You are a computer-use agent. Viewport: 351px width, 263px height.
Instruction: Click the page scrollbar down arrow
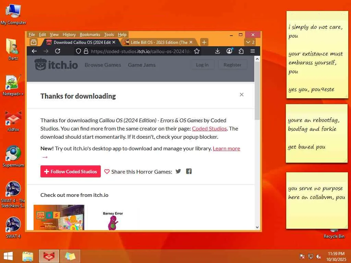[x=257, y=227]
